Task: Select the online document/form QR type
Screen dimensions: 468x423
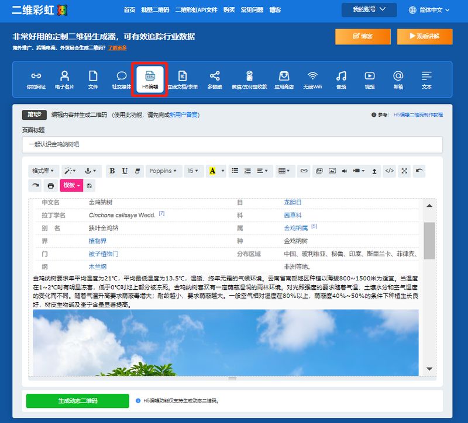Action: (x=183, y=80)
